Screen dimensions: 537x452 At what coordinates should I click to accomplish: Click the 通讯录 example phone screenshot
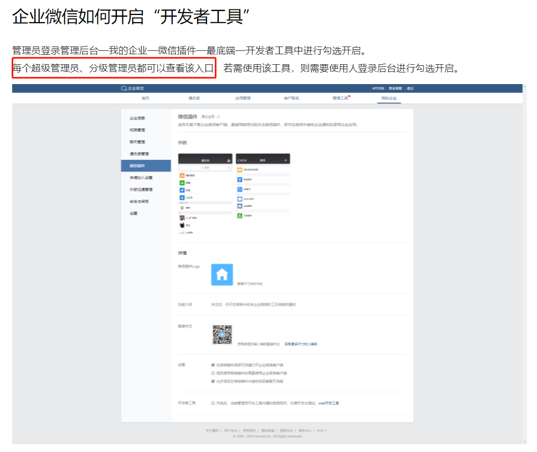tap(205, 194)
